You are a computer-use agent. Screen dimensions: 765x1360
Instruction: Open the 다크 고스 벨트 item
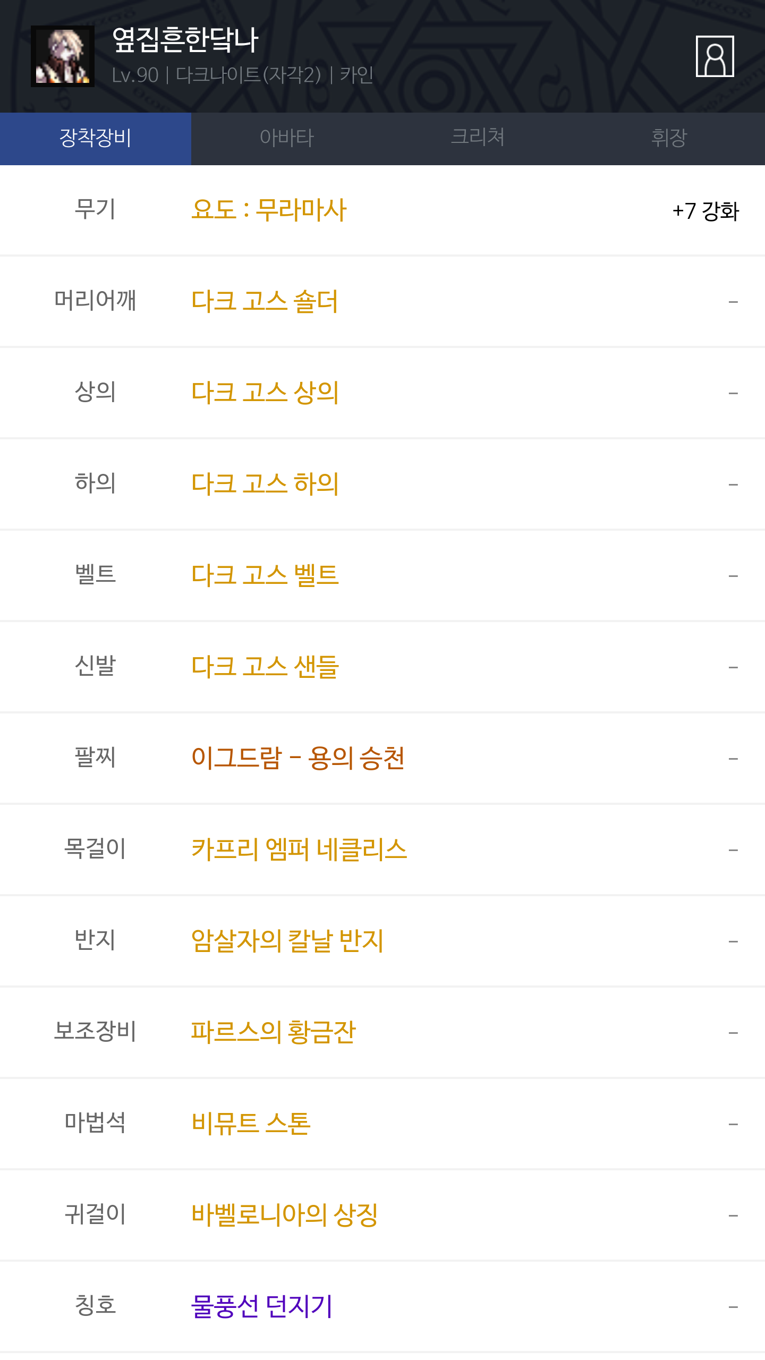point(265,575)
